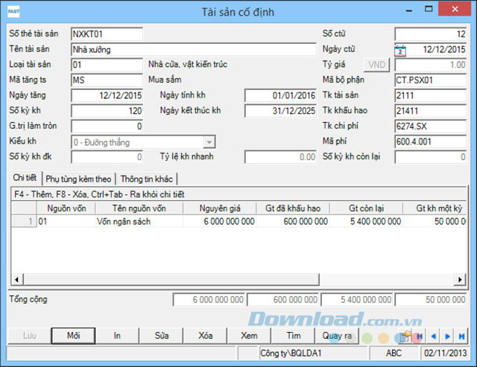Click the horizontal scrollbar thumb of detail grid

tap(171, 279)
